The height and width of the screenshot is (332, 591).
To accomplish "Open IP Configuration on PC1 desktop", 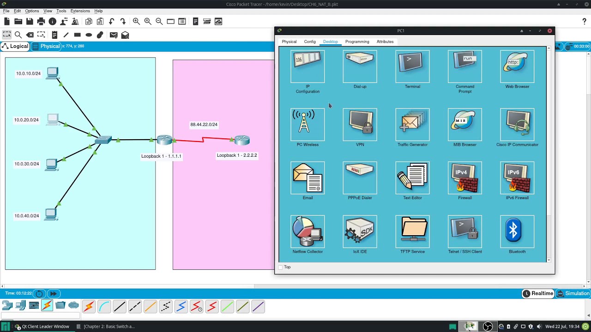I will (308, 67).
